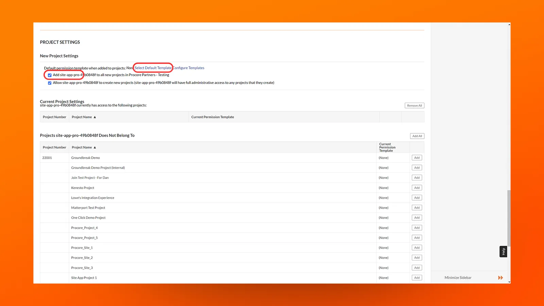The height and width of the screenshot is (306, 544).
Task: Add the Matterport Test Project
Action: point(417,207)
